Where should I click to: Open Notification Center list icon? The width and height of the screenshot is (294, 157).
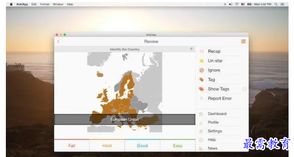282,4
